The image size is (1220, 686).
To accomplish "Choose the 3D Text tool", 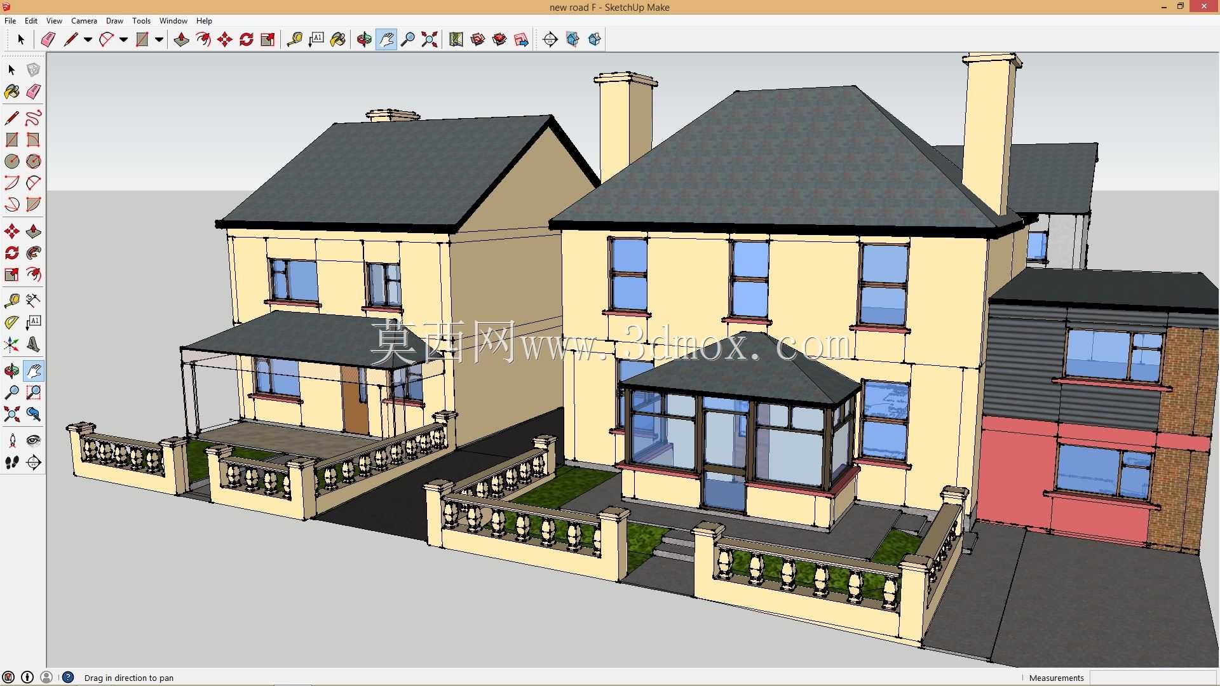I will (34, 345).
